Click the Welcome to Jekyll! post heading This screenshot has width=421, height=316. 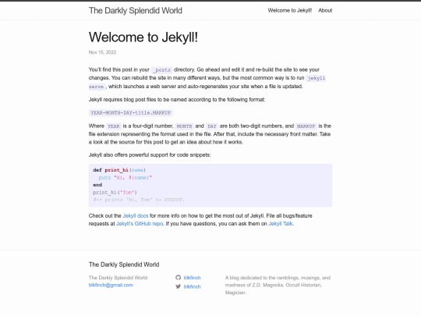click(x=143, y=37)
